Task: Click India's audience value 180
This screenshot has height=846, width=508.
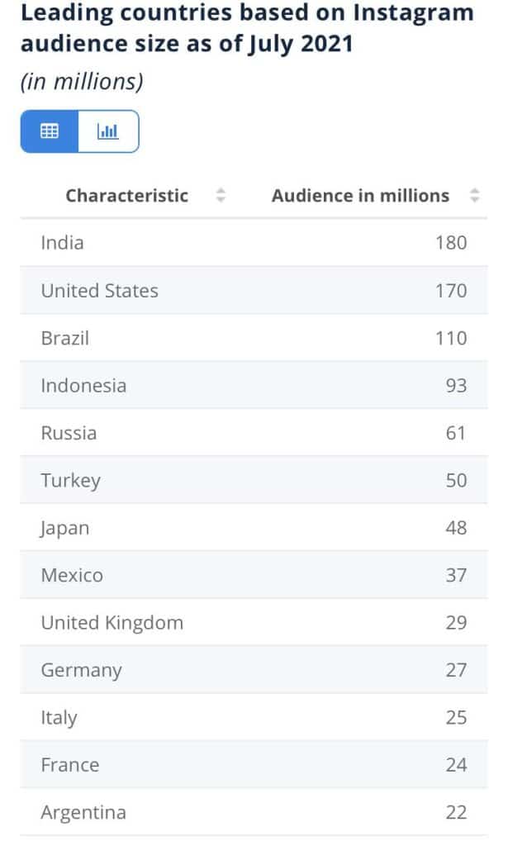Action: (453, 243)
